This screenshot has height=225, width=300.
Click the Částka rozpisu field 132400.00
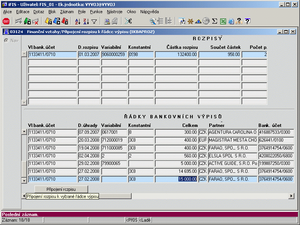point(176,54)
